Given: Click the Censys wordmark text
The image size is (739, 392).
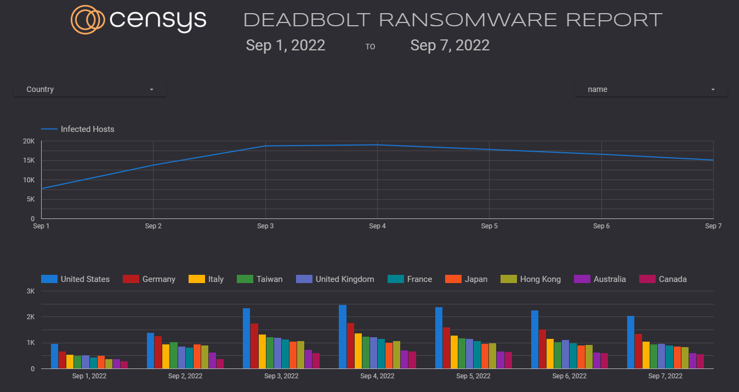Looking at the screenshot, I should (x=158, y=20).
